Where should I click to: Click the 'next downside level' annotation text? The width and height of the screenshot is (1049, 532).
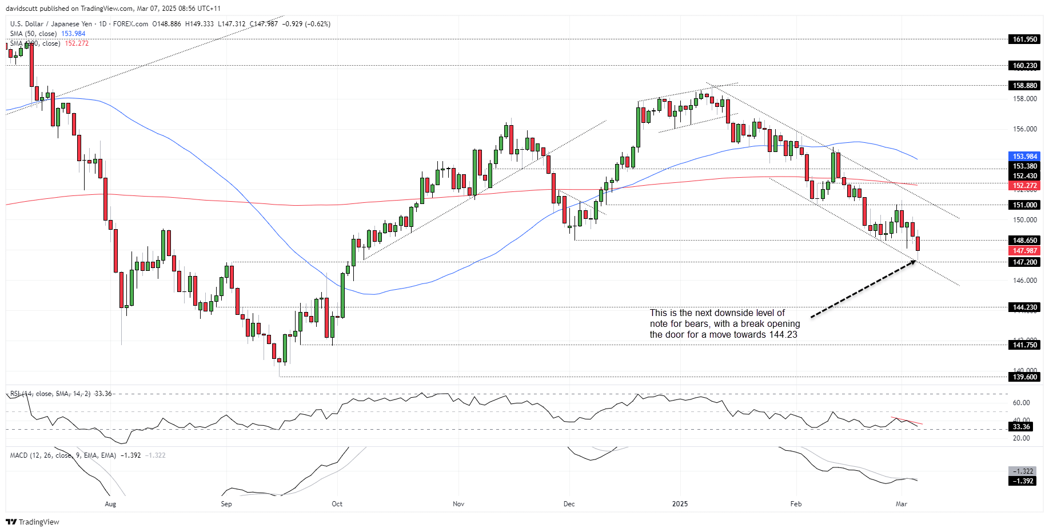tap(725, 324)
